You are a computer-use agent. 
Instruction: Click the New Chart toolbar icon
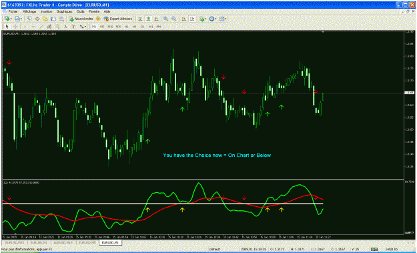(x=7, y=19)
